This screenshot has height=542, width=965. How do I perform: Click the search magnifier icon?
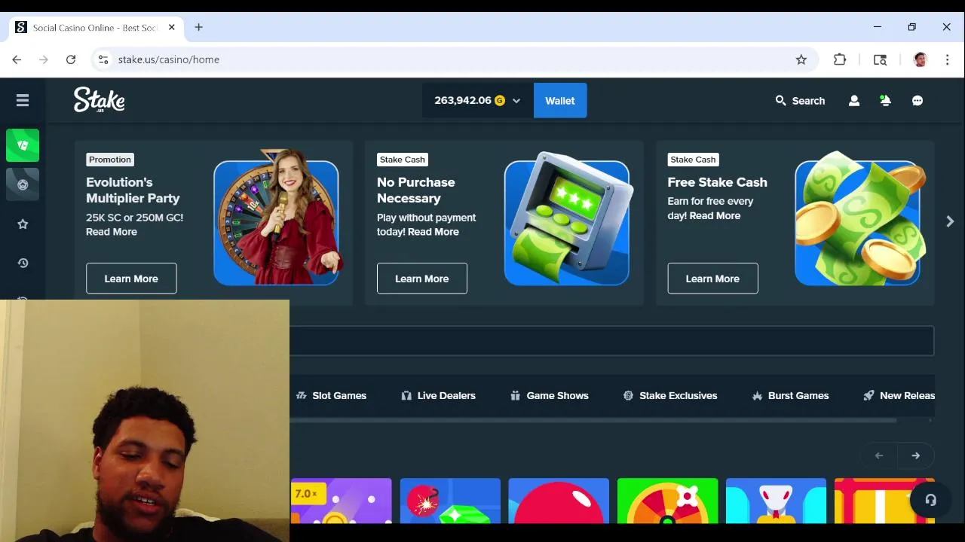click(780, 100)
